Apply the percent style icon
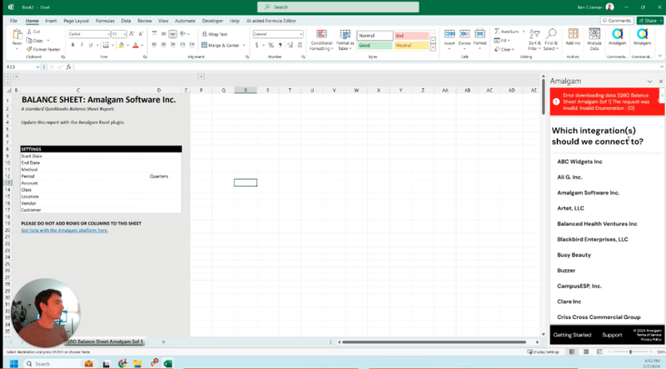Screen dimensions: 666x369 tap(271, 45)
